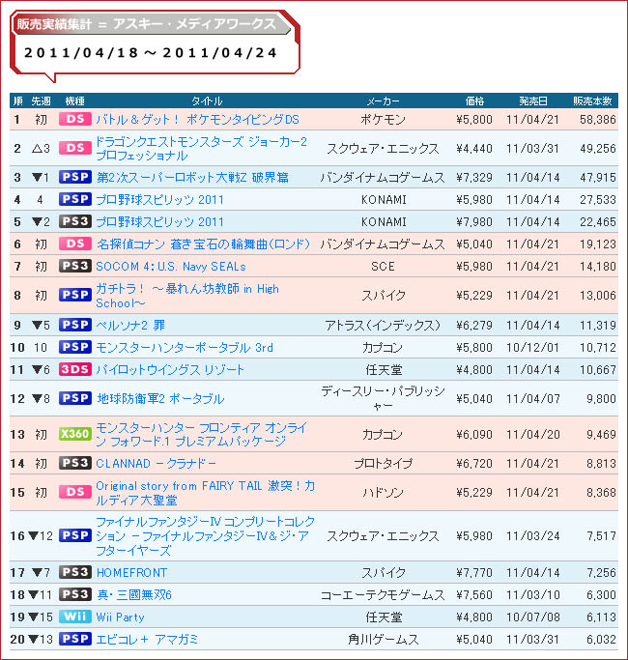Open the ファイナルファンタジーIV コンプリートコレクション link
The width and height of the screenshot is (628, 660).
point(206,536)
